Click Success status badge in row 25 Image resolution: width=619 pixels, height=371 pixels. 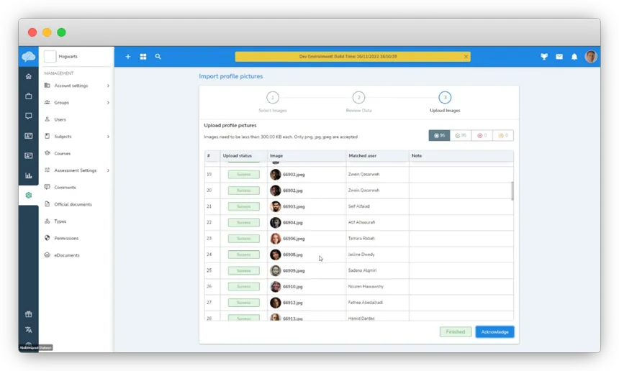point(243,271)
